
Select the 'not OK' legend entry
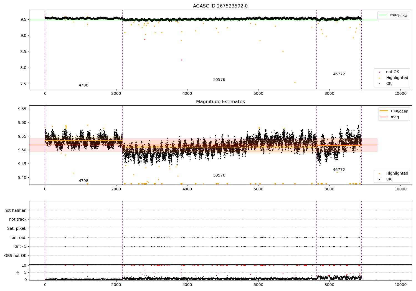pos(392,72)
